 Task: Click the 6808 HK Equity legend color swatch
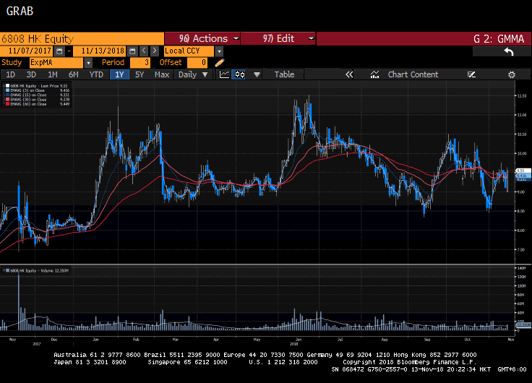pyautogui.click(x=7, y=86)
